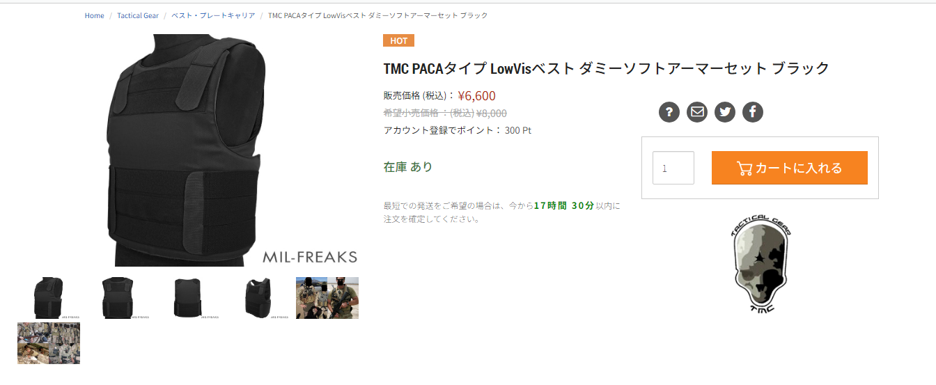Share this product on Twitter

(x=725, y=111)
